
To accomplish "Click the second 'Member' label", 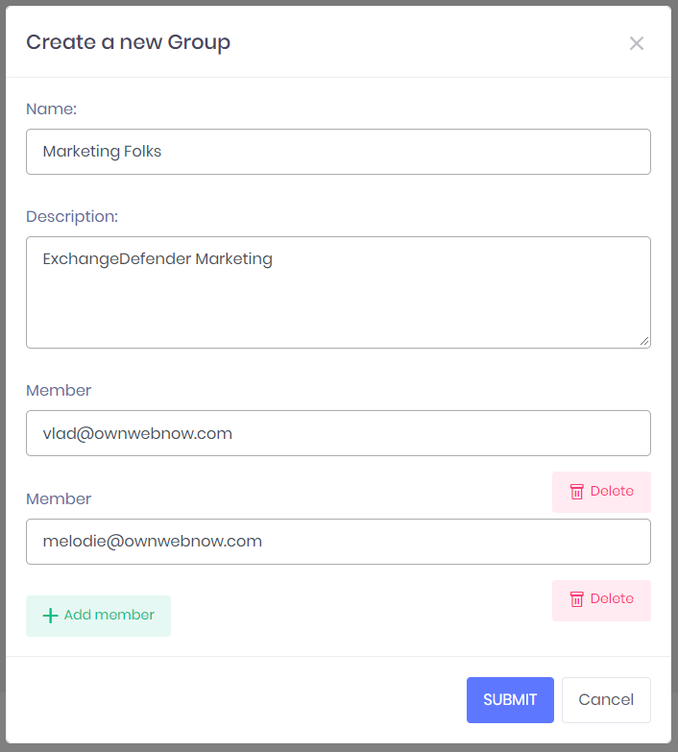I will [x=59, y=499].
